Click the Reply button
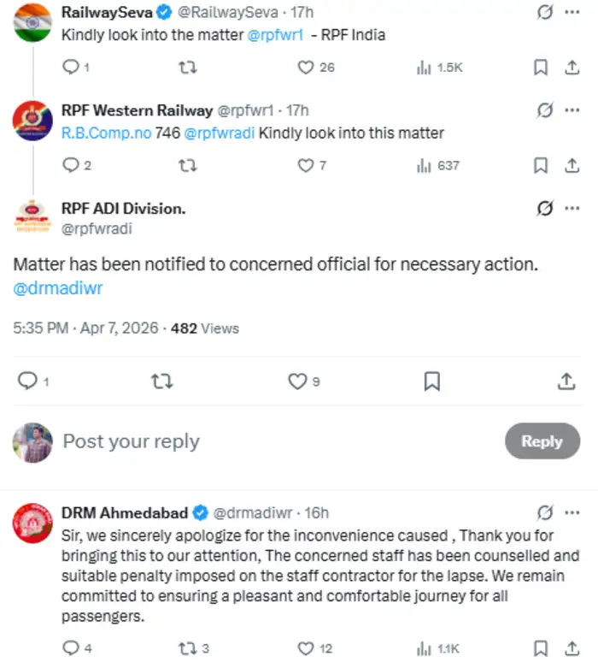The image size is (598, 668). click(542, 441)
